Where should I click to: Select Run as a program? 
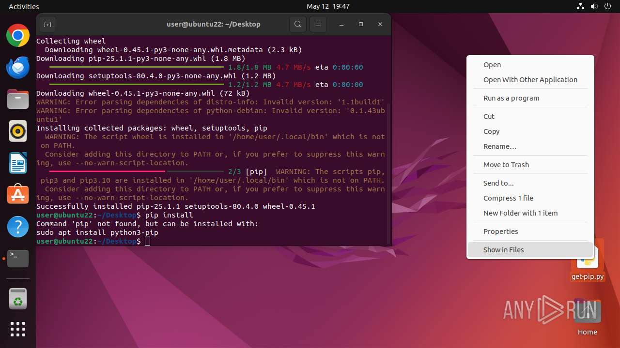[x=530, y=98]
